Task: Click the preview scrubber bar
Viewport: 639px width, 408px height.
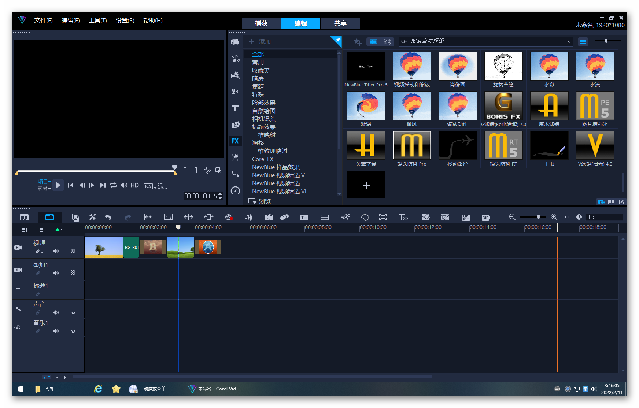Action: coord(96,171)
